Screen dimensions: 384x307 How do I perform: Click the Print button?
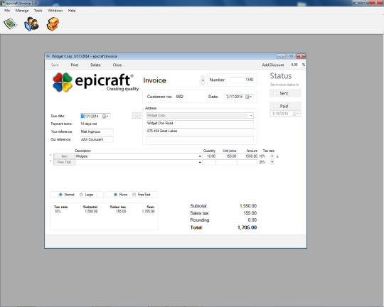[75, 65]
